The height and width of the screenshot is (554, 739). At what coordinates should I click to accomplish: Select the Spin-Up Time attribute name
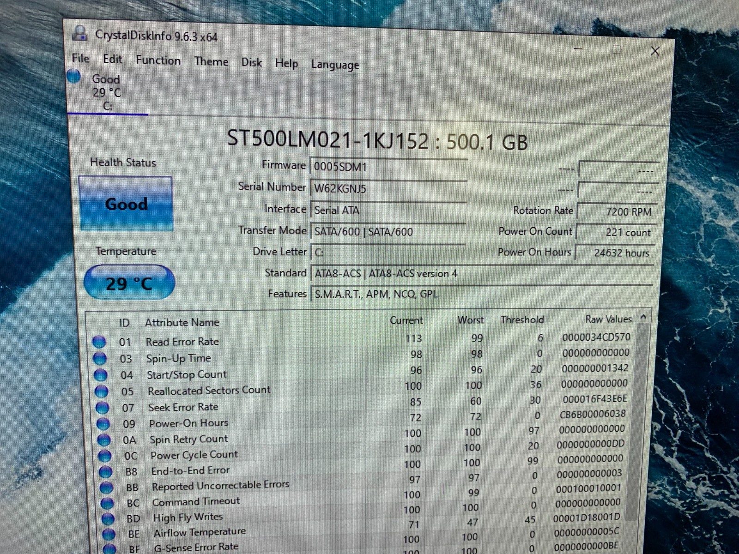pos(178,358)
